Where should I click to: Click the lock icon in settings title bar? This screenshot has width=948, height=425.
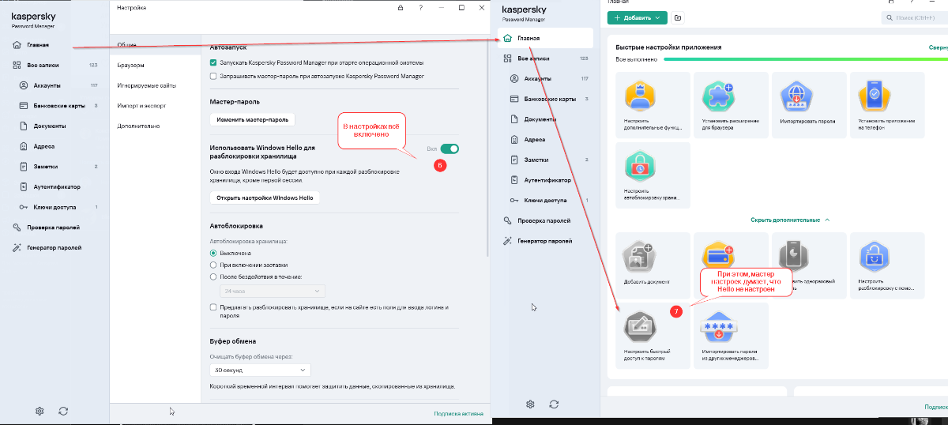[x=401, y=8]
